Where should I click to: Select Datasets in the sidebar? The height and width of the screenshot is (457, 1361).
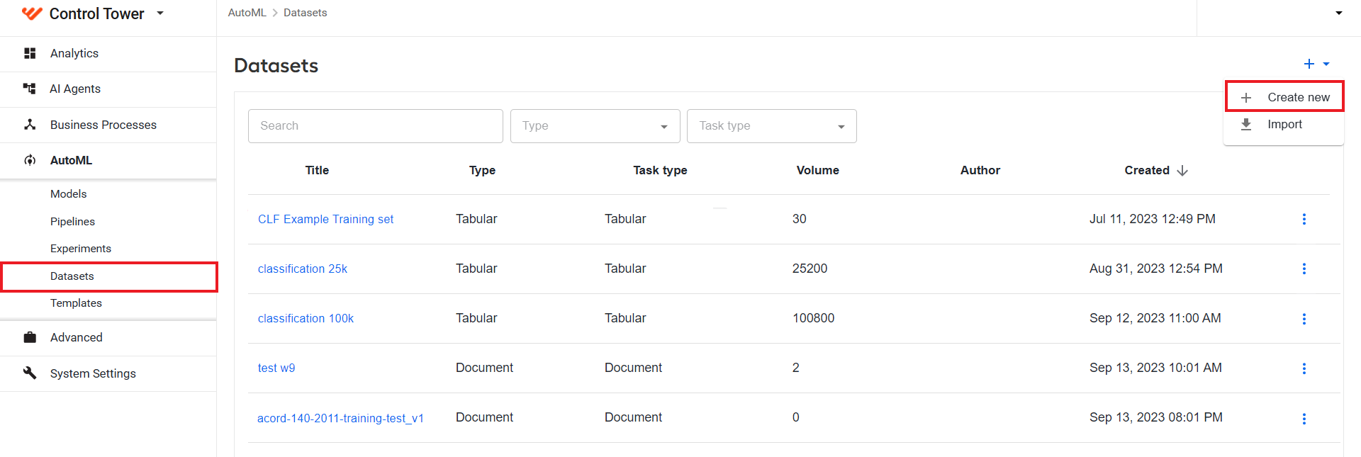(109, 276)
